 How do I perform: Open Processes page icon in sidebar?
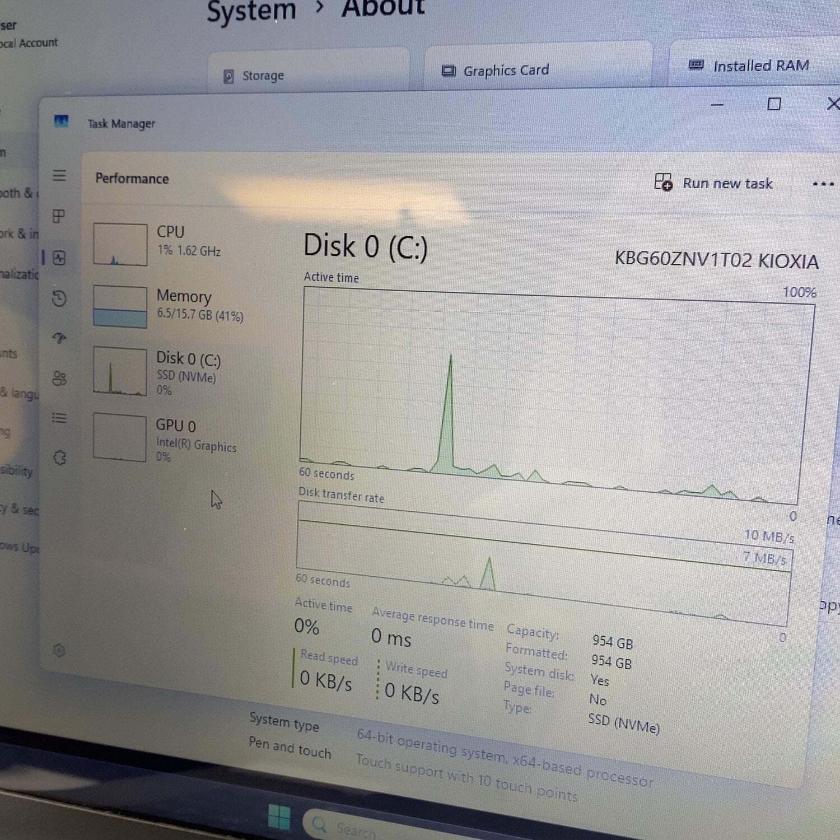[x=59, y=216]
